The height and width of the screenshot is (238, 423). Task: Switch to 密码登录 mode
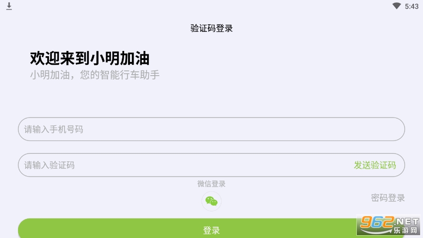pyautogui.click(x=388, y=198)
